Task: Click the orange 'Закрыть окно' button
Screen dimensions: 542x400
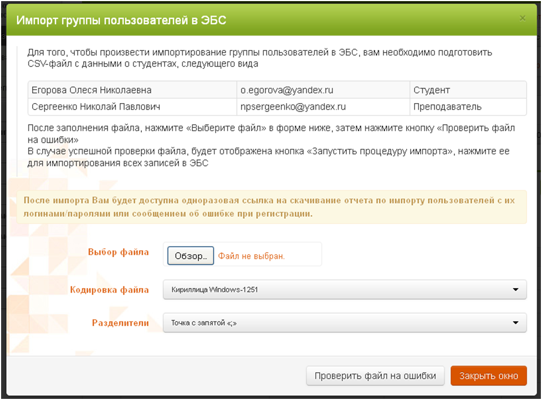Action: [488, 376]
